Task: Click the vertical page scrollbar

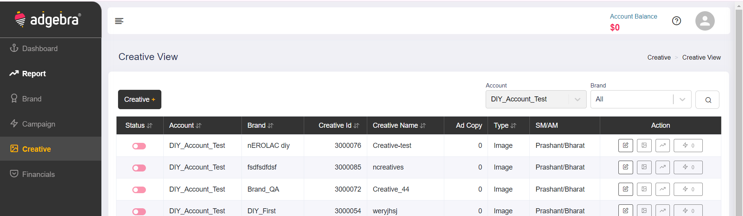Action: click(x=738, y=108)
